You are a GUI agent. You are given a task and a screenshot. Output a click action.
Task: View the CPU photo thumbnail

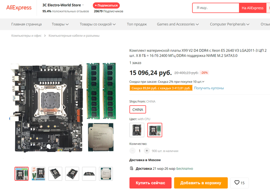click(106, 174)
